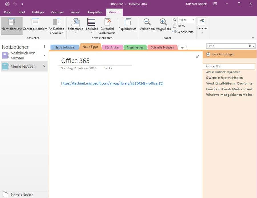The height and width of the screenshot is (198, 257).
Task: Clear the search with X icon
Action: pyautogui.click(x=250, y=46)
